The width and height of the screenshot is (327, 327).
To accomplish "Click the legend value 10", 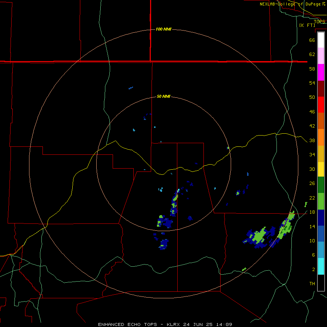I will 312,241.
